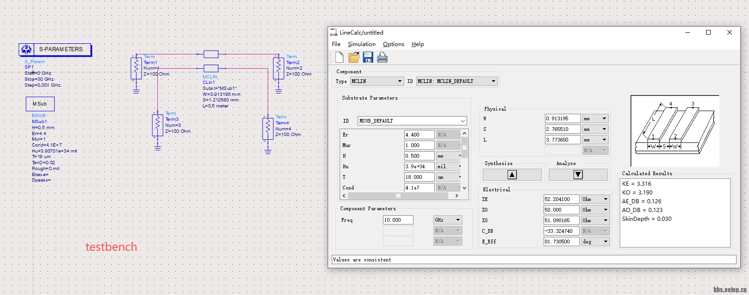Viewport: 749px width, 295px height.
Task: Click the Er value field 4.400
Action: [x=419, y=135]
